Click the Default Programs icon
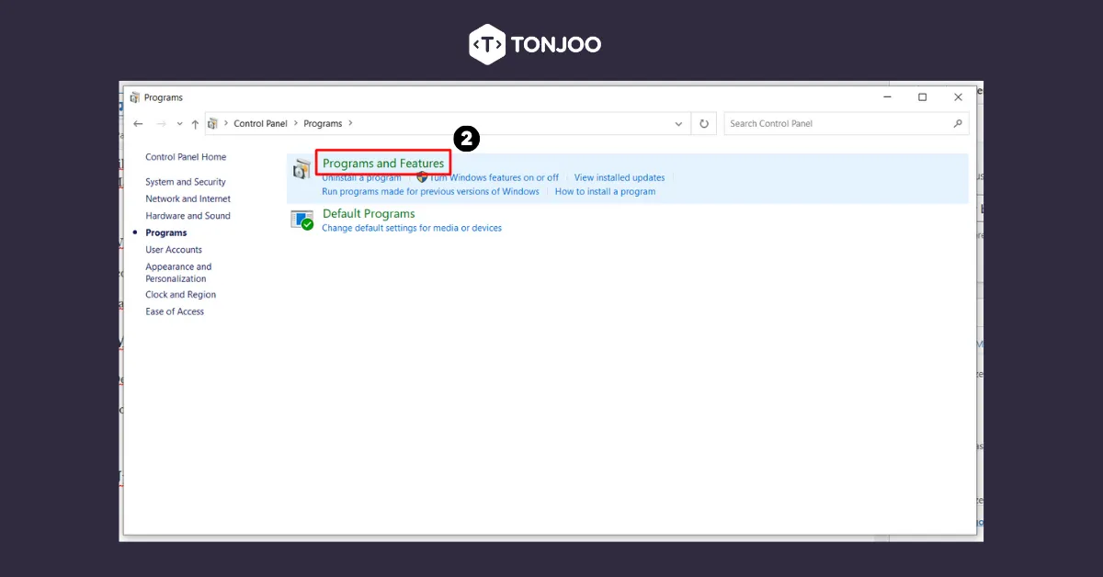The height and width of the screenshot is (577, 1103). 301,220
